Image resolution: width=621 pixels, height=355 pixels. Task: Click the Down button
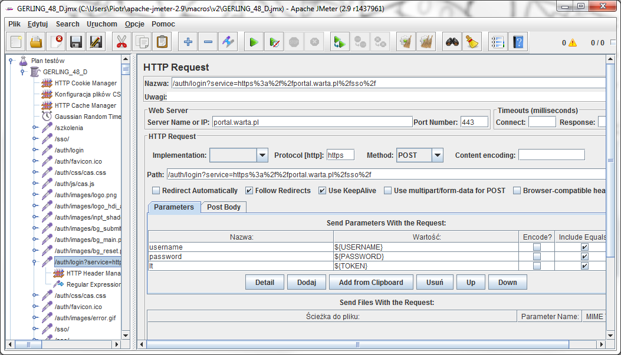click(x=508, y=282)
